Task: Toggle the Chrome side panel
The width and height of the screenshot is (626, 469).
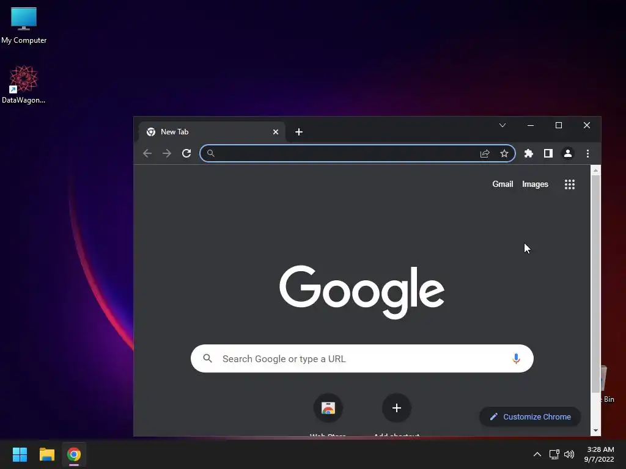Action: 548,153
